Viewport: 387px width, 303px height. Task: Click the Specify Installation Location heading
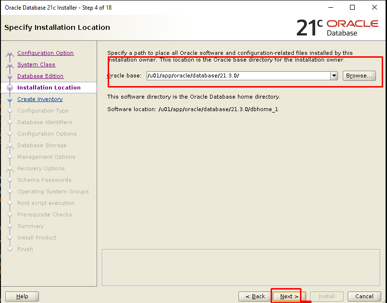coord(57,27)
